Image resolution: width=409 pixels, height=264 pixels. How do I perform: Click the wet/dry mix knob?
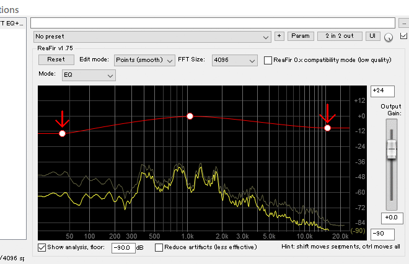point(389,38)
